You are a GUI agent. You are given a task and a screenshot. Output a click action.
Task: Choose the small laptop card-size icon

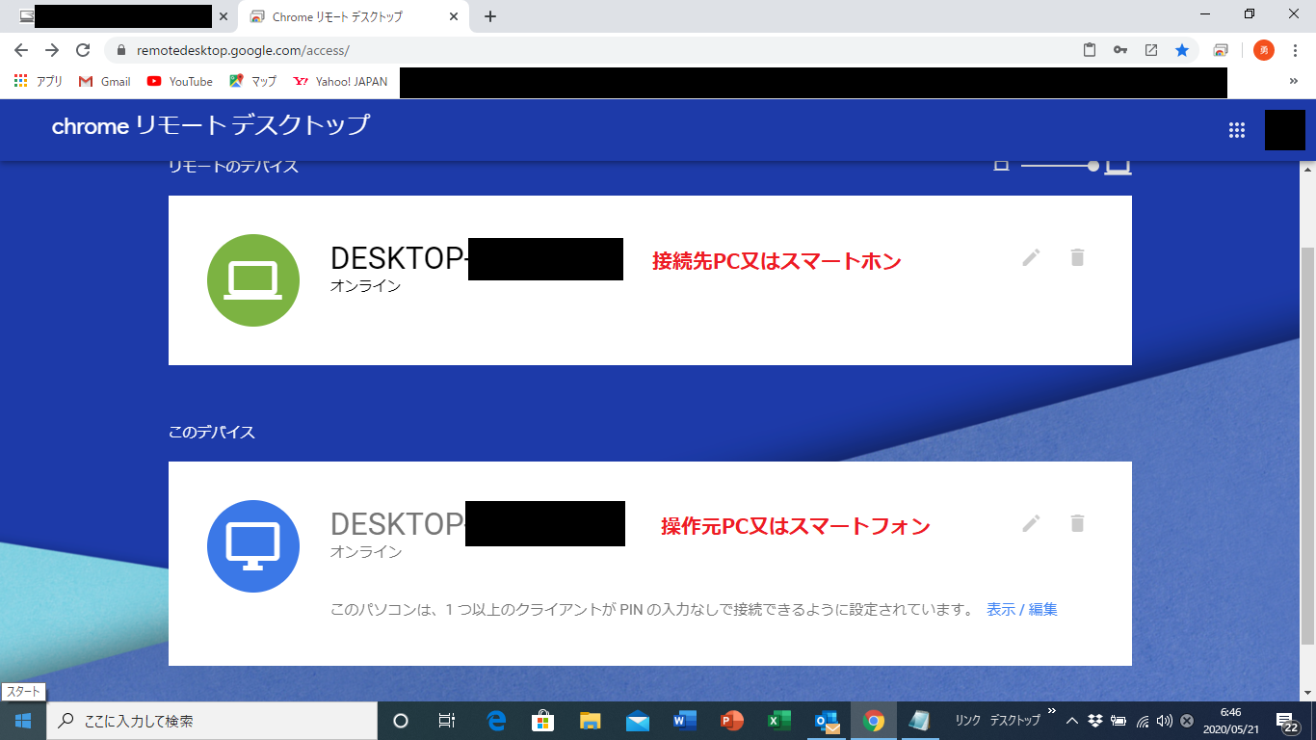click(x=1001, y=166)
